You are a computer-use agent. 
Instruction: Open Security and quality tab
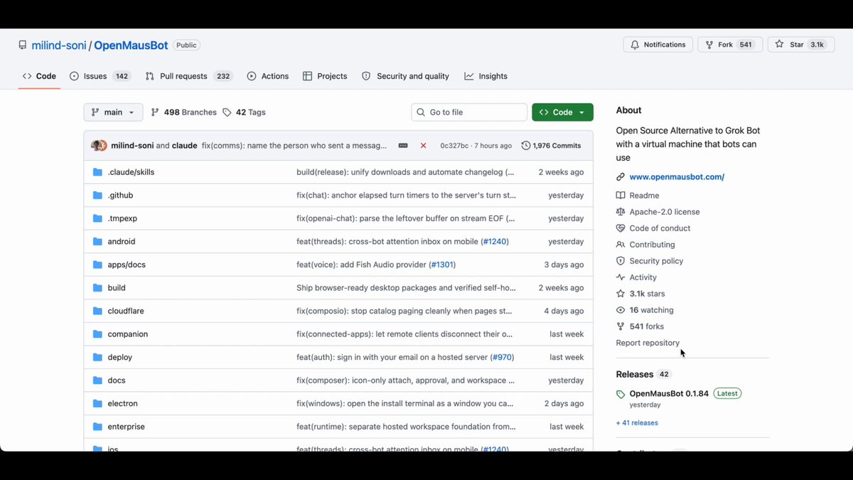coord(405,76)
